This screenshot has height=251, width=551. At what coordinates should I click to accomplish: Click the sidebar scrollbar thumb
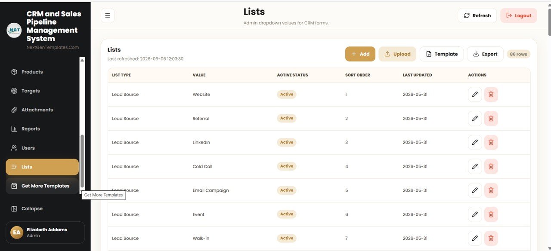[82, 161]
